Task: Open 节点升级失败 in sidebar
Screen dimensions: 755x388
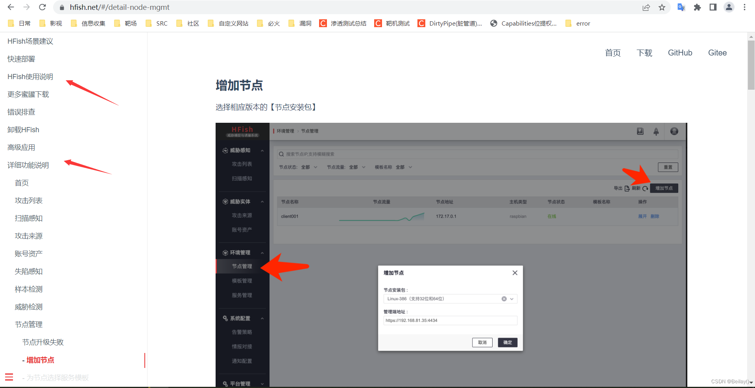Action: click(x=43, y=342)
